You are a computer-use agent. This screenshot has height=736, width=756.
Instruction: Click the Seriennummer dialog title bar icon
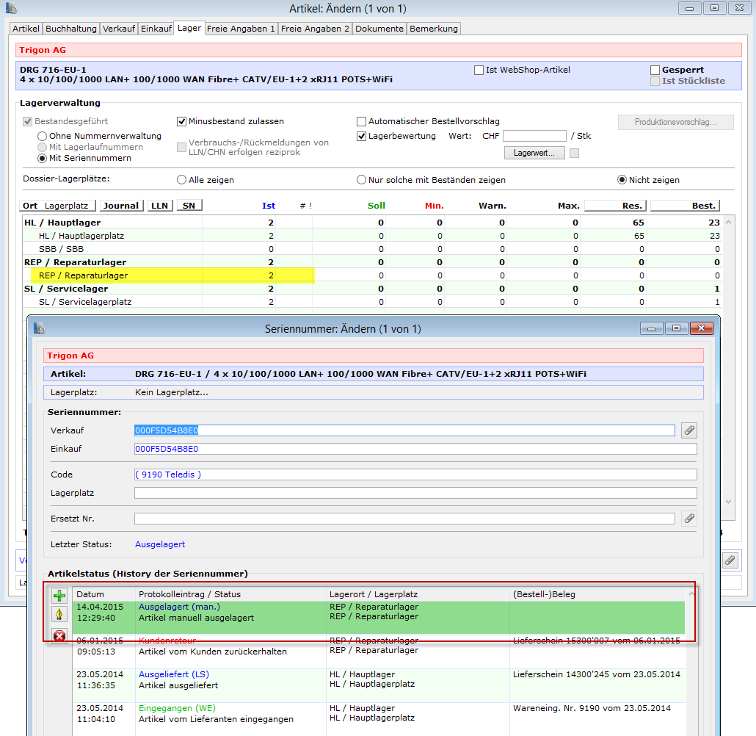40,328
